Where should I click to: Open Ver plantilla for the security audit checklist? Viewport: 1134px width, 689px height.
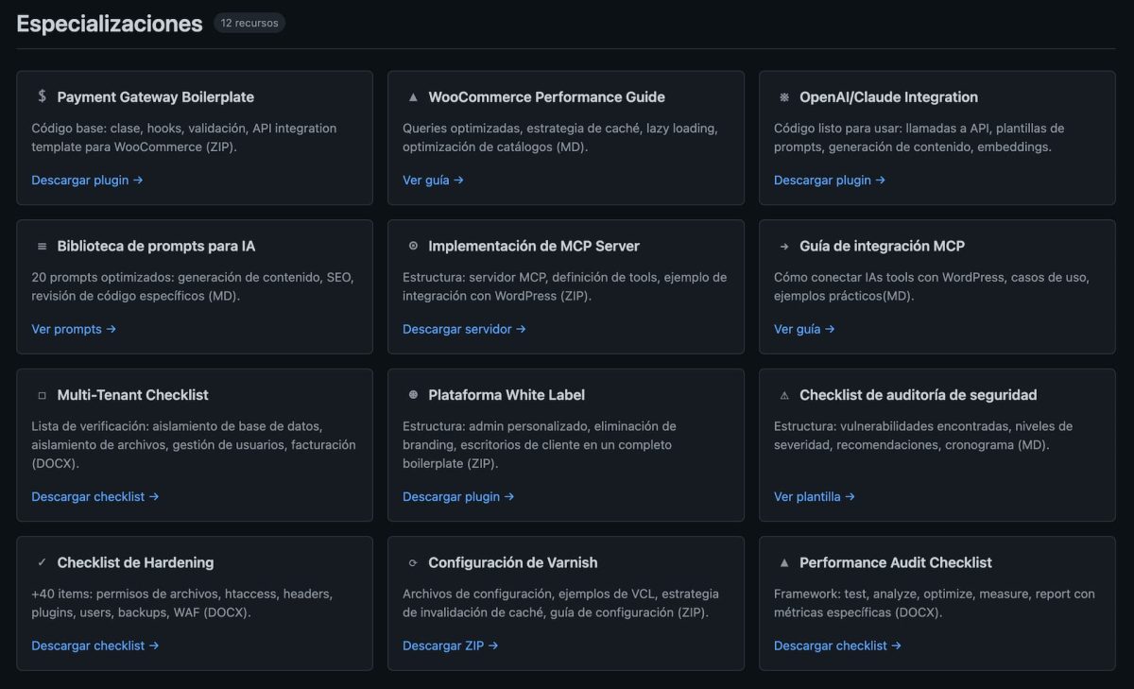pos(814,496)
